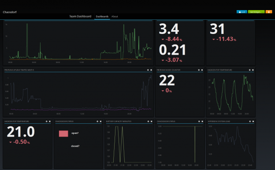Click the node counter value 22
275x170 pixels.
click(167, 81)
